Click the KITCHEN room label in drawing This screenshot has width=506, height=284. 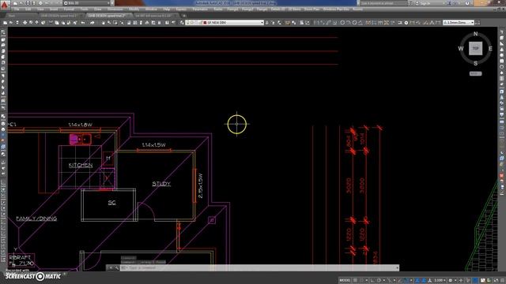point(81,165)
